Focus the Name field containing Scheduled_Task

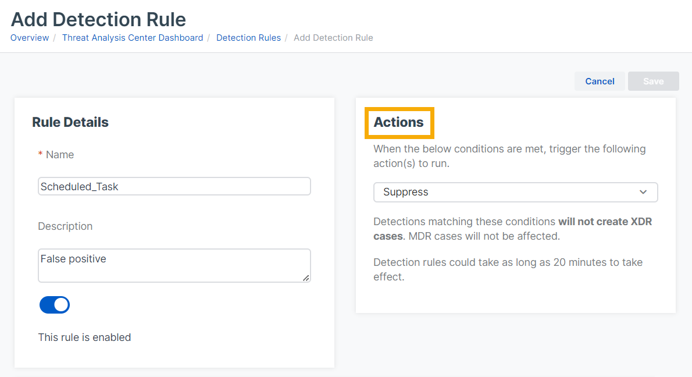174,187
